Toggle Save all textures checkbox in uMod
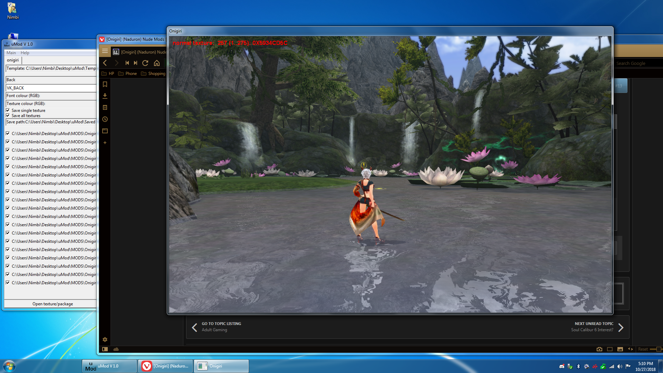This screenshot has height=373, width=663. [x=8, y=115]
